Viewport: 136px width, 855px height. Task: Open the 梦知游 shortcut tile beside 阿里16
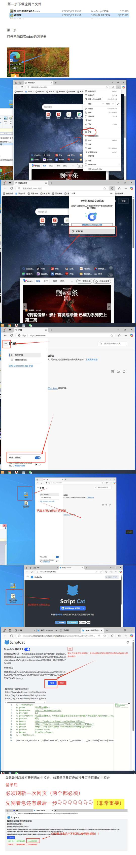[99, 268]
